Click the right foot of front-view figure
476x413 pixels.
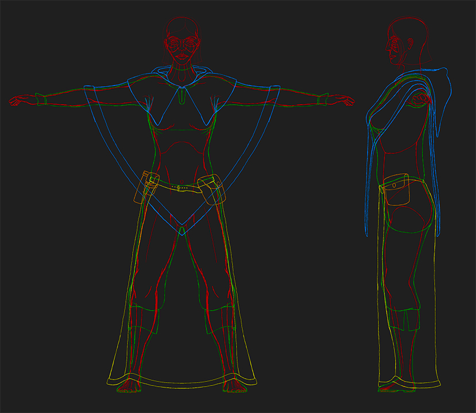click(234, 386)
